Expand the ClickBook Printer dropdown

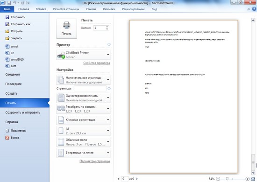tap(108, 55)
